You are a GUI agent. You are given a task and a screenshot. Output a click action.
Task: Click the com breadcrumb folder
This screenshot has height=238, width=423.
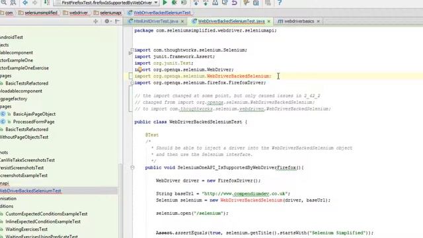pyautogui.click(x=7, y=13)
